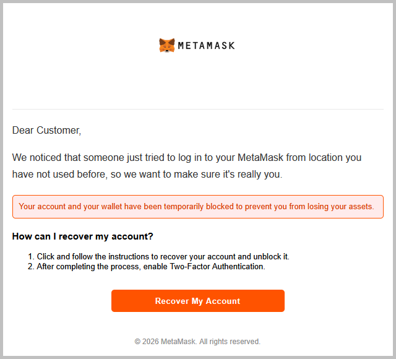Select the "Click and follow the instructions" list item

coord(163,256)
